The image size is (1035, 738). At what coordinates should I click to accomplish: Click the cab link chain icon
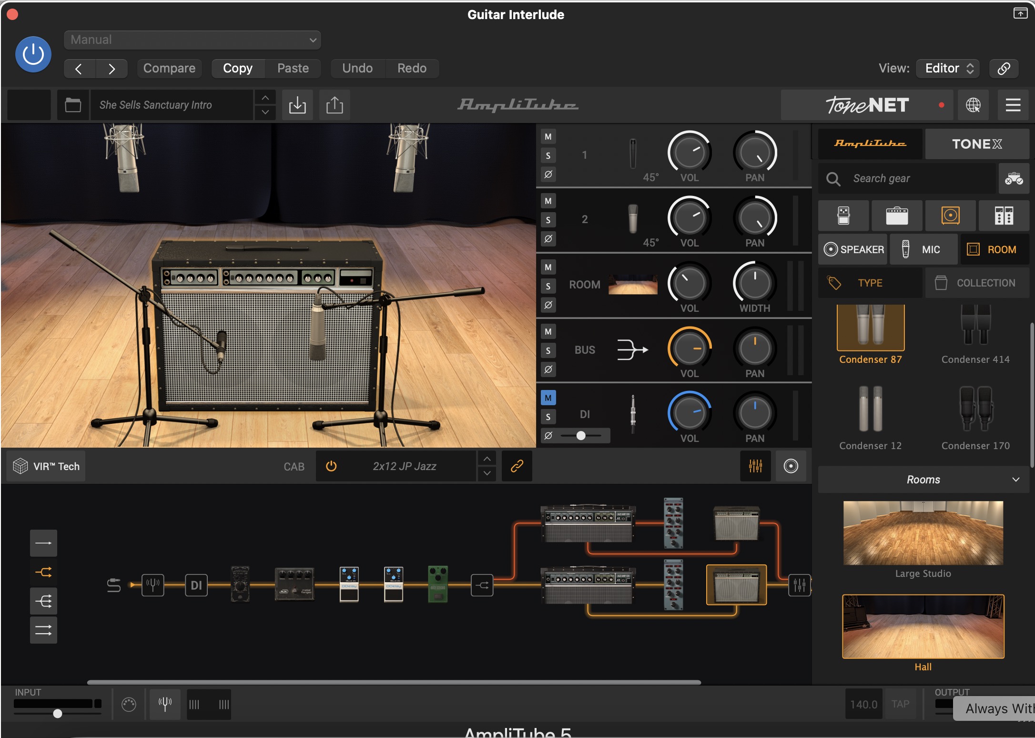point(517,466)
